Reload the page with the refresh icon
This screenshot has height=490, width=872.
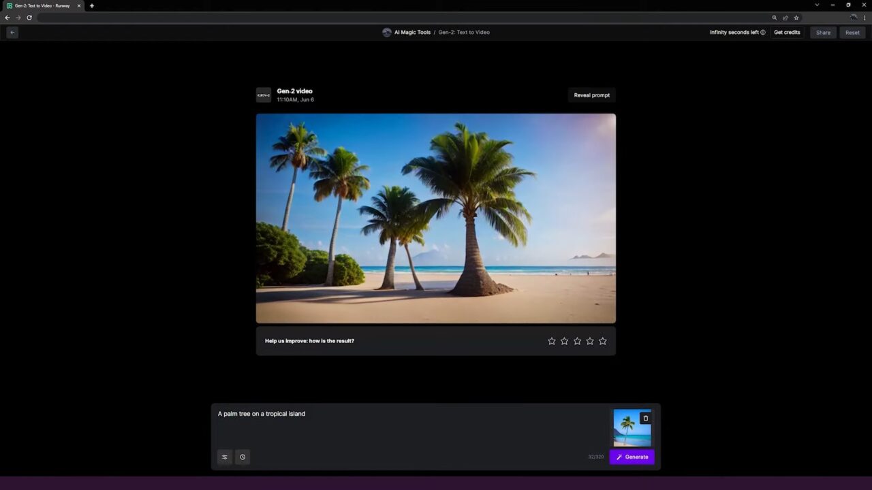[x=29, y=18]
